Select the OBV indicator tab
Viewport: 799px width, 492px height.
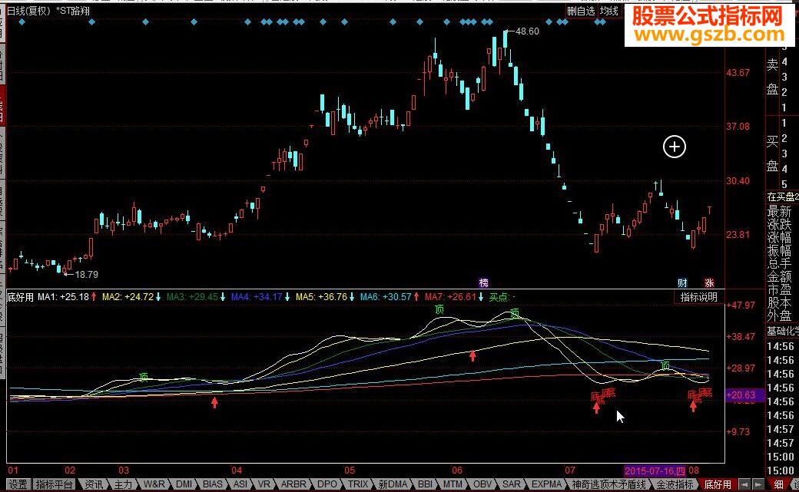[482, 484]
